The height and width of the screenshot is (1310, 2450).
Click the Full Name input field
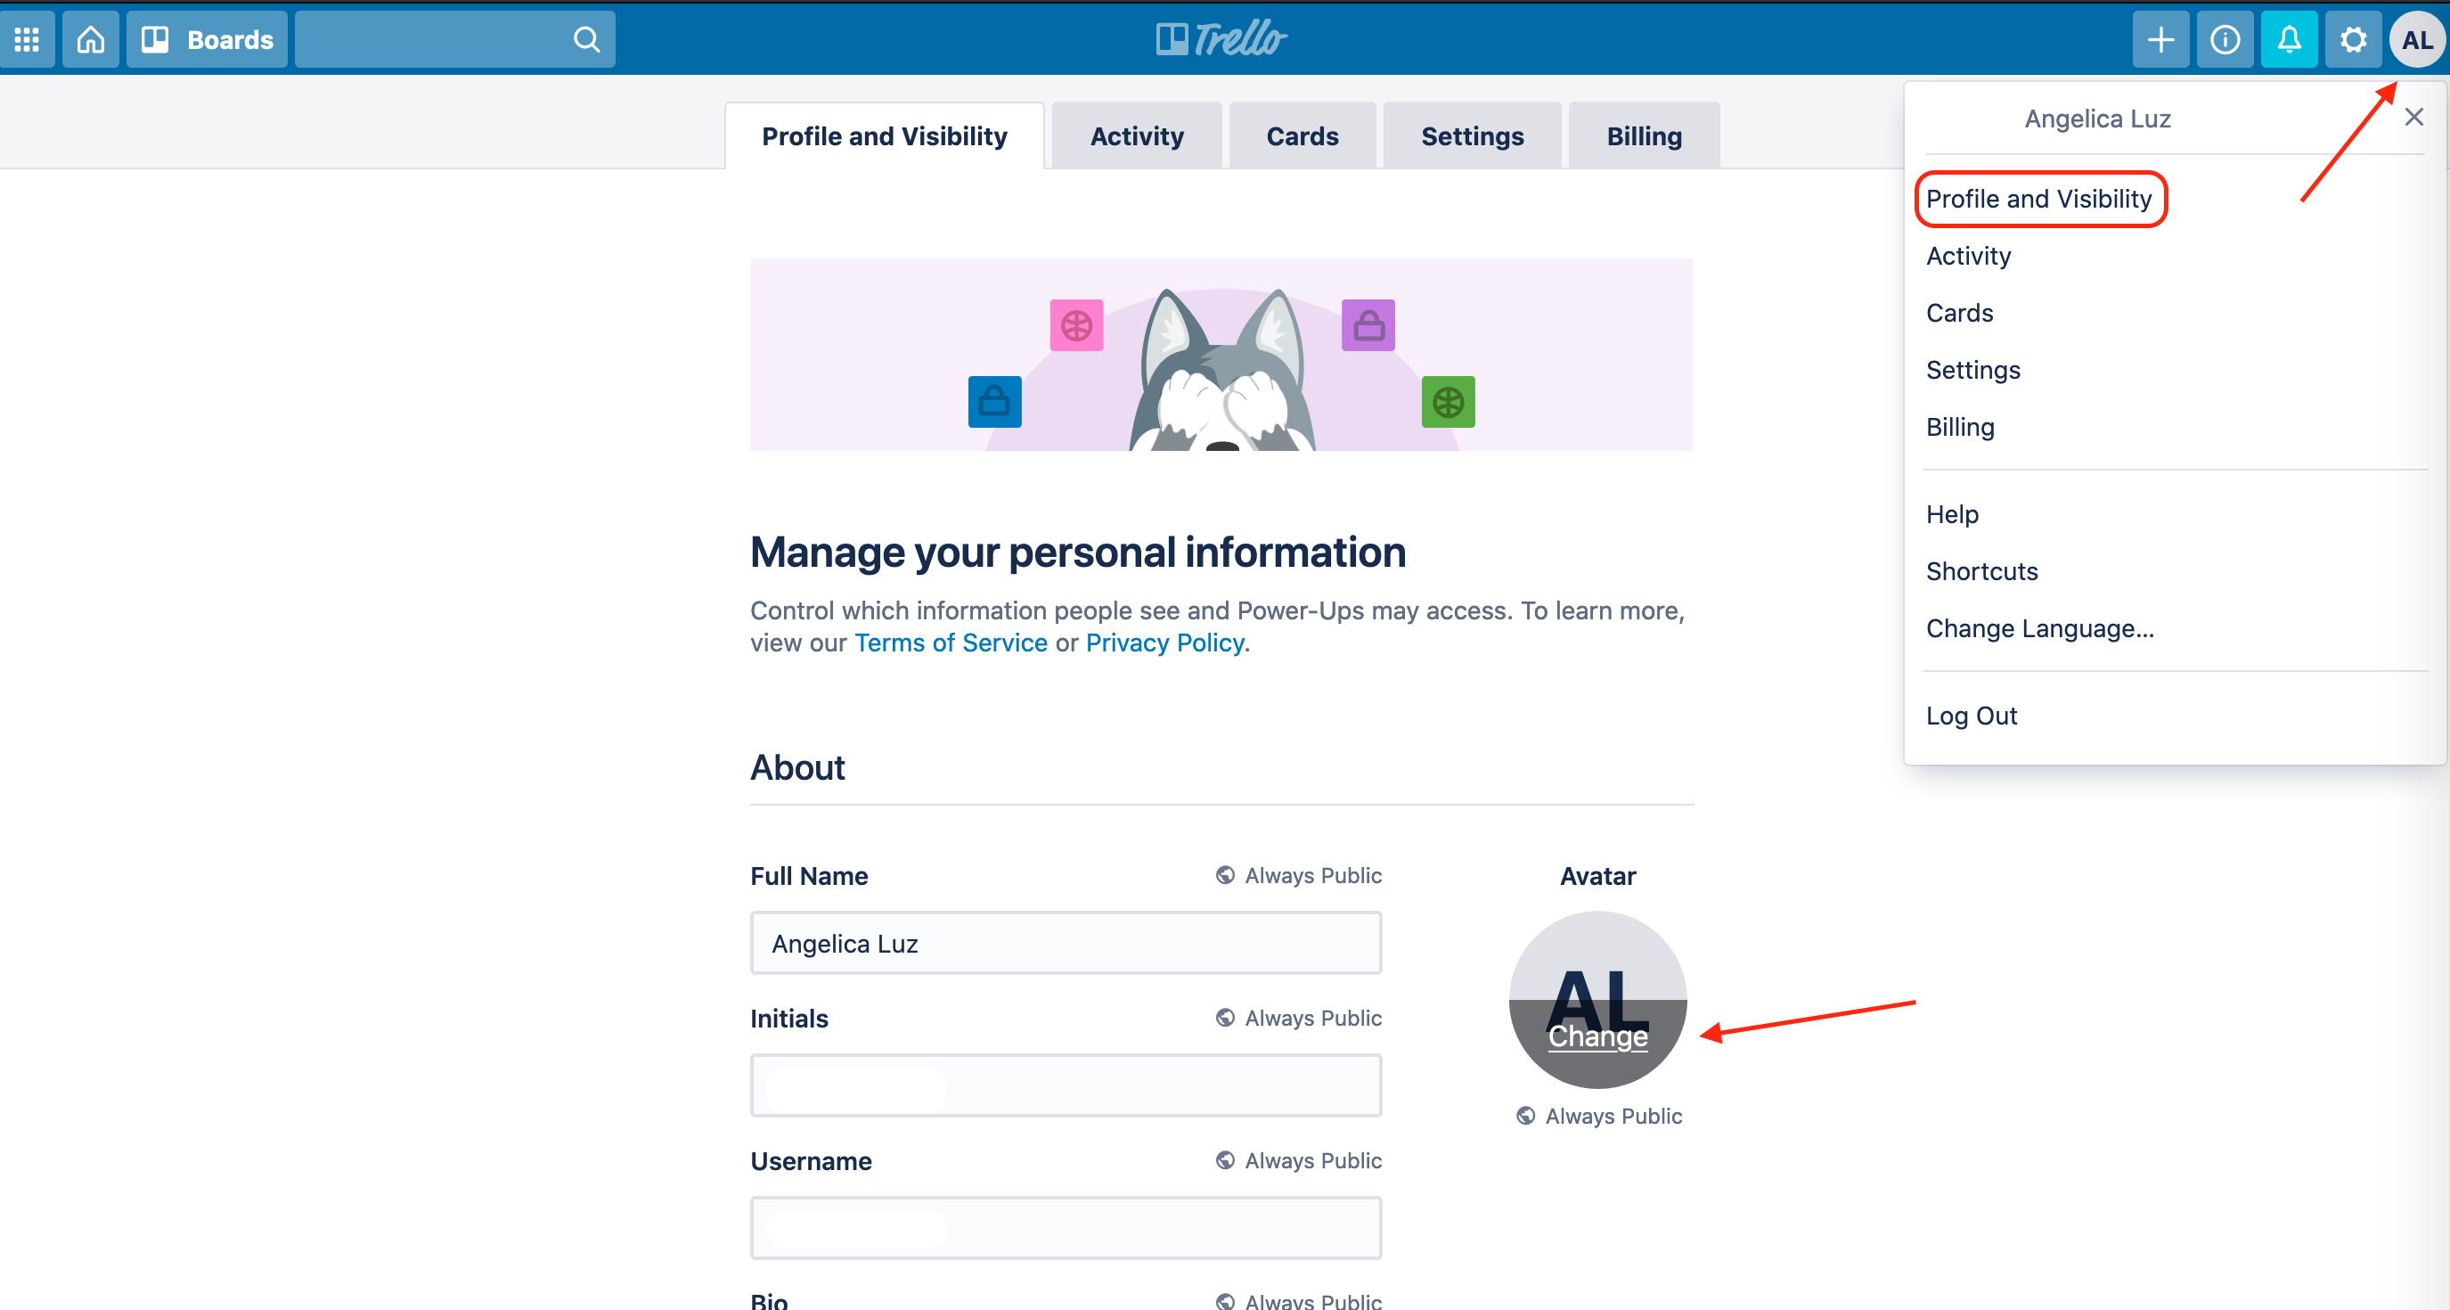(x=1066, y=942)
